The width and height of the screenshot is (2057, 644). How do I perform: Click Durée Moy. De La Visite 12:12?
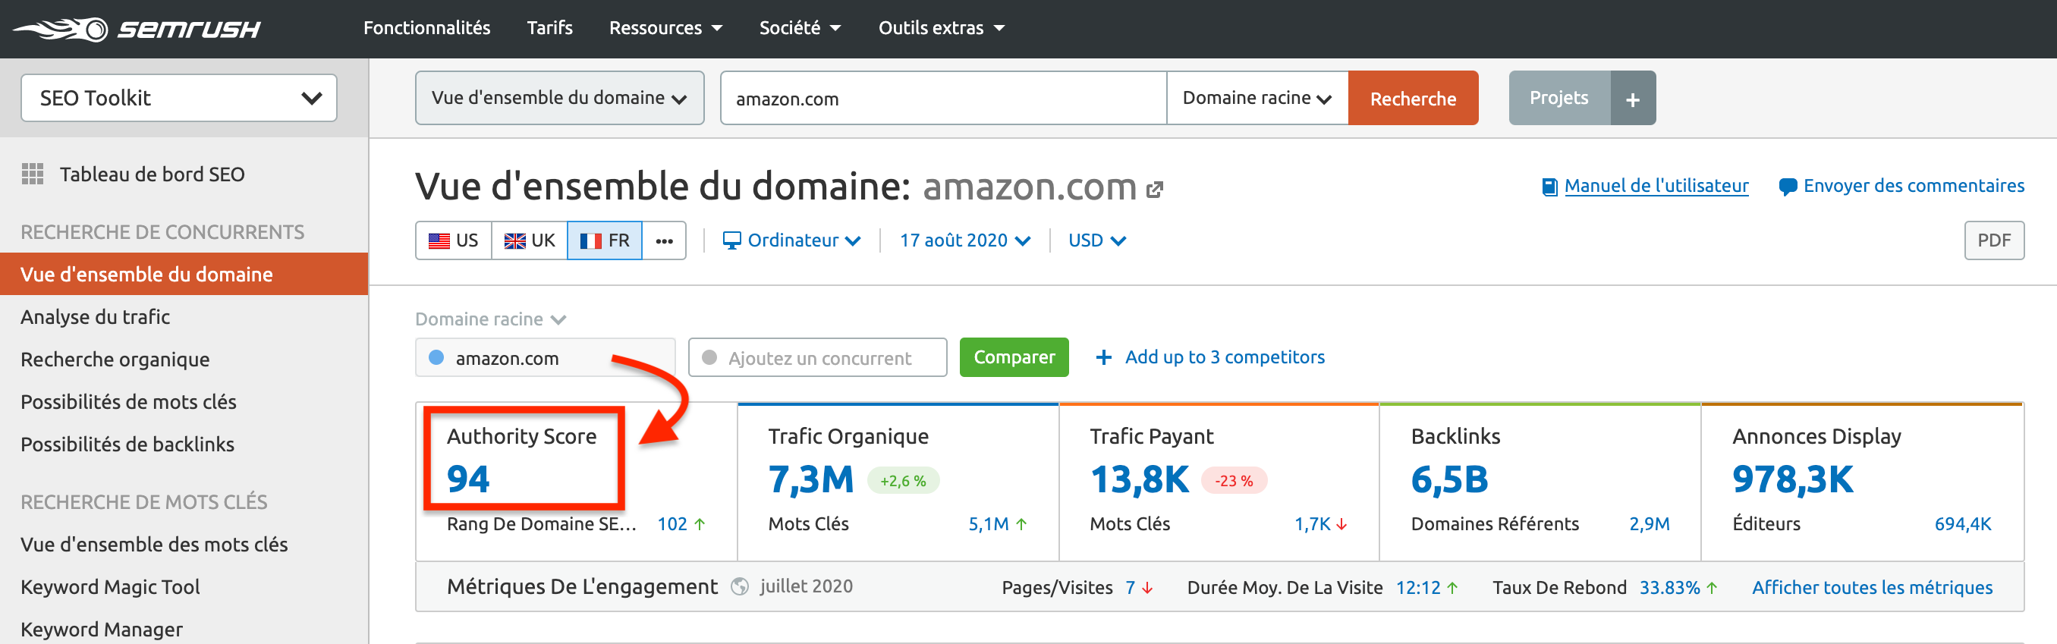tap(1417, 587)
